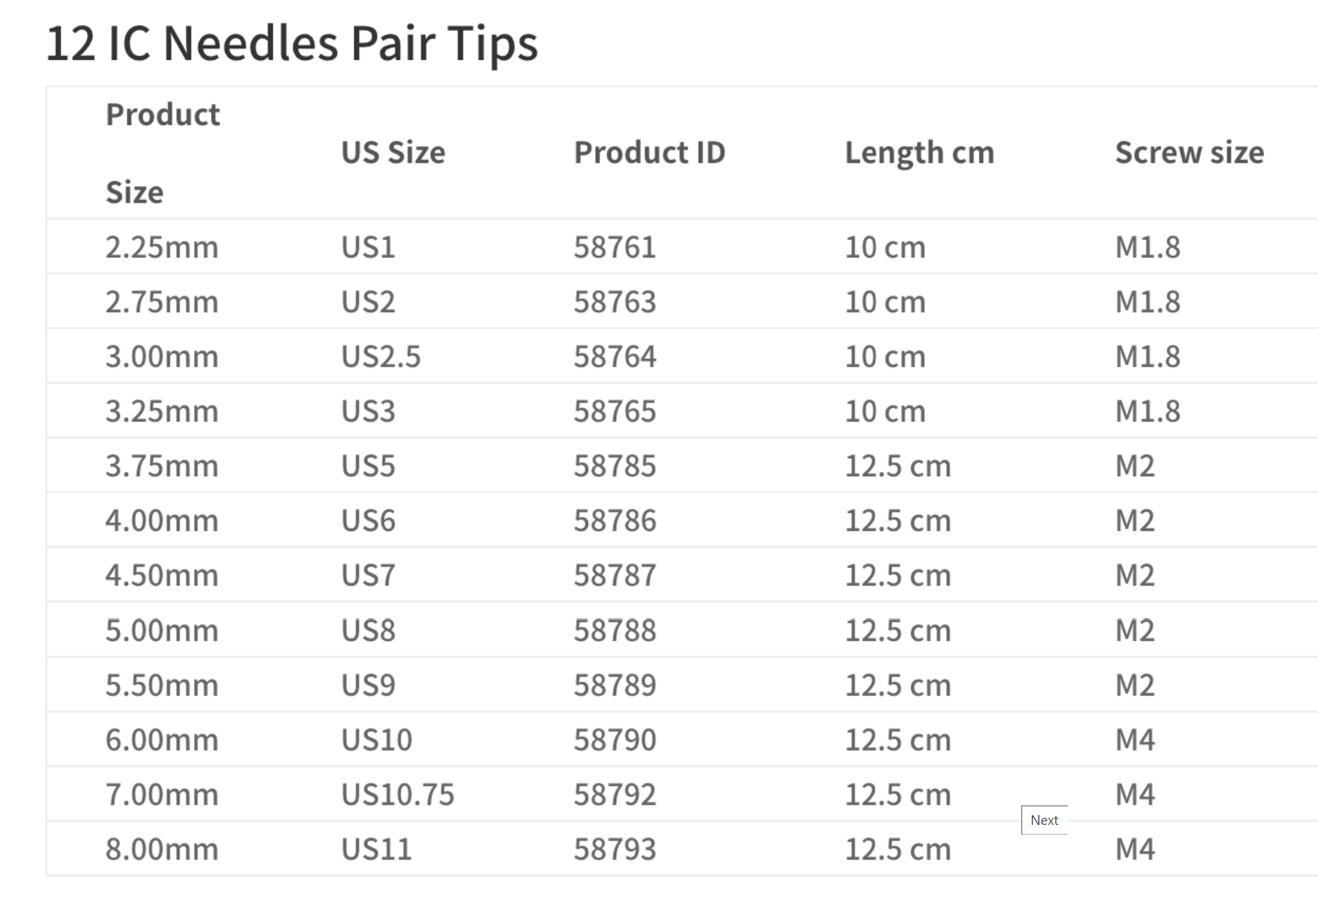Select the 2.75mm product size cell
The width and height of the screenshot is (1318, 924).
(161, 302)
